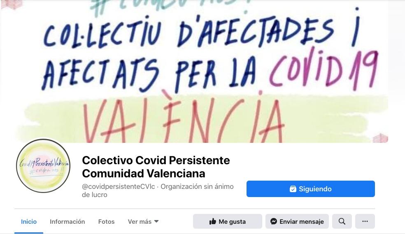Click the @covidpersistenteCVlc handle
405x234 pixels.
[118, 186]
